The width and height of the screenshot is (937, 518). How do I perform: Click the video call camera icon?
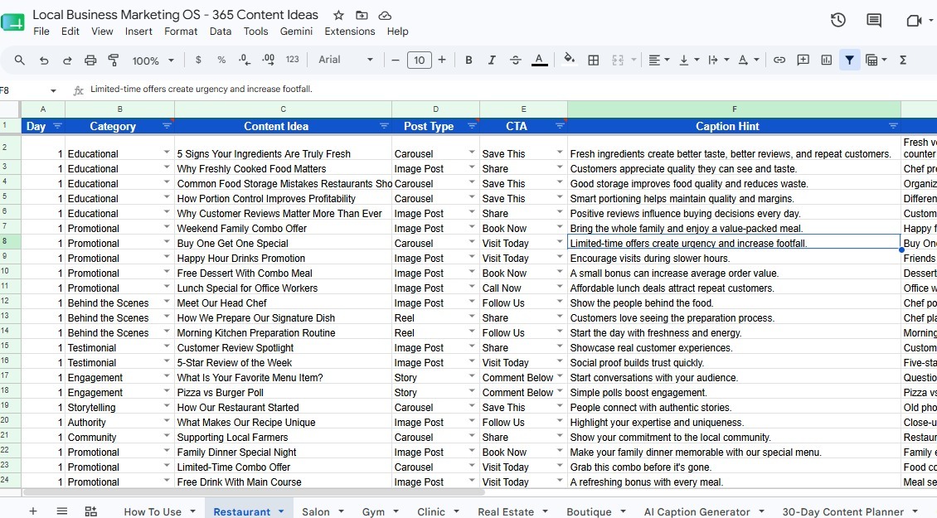click(x=914, y=21)
